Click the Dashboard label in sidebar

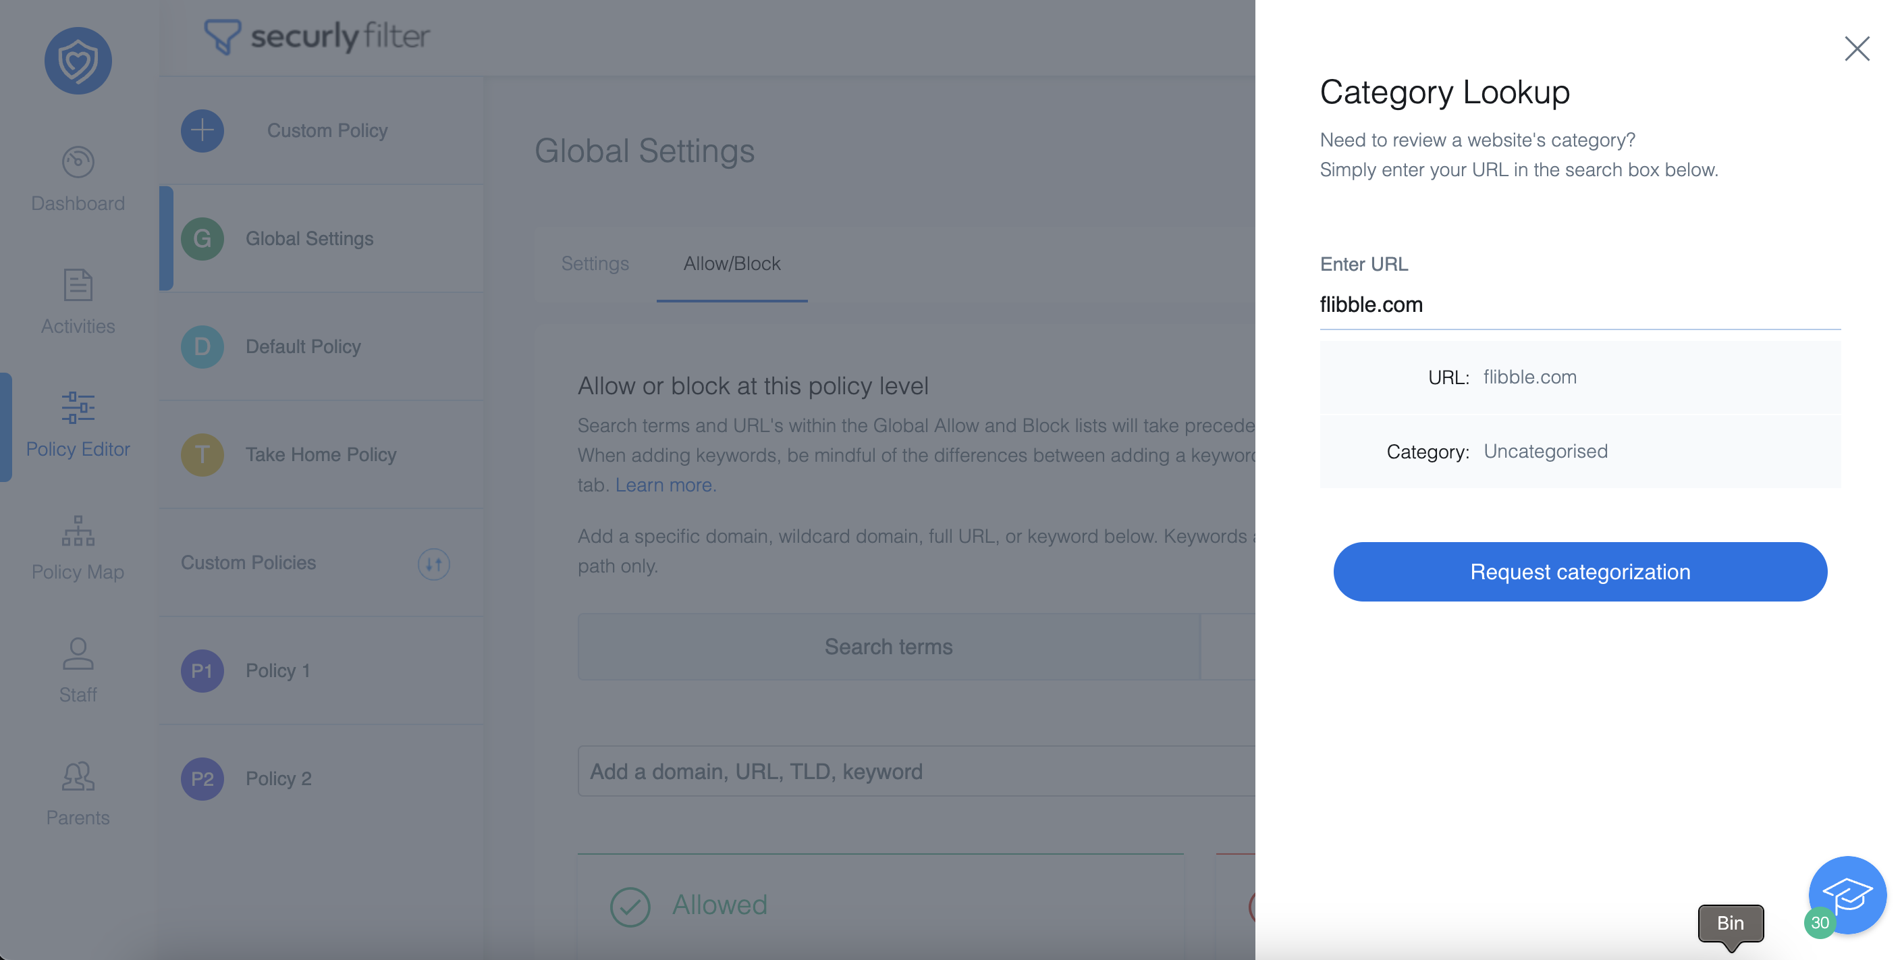[78, 203]
